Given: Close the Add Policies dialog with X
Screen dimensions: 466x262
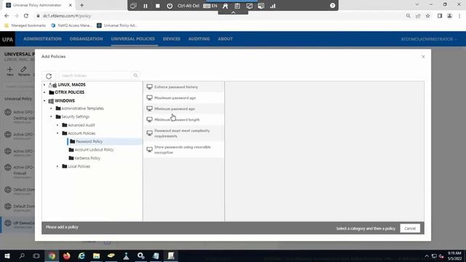Looking at the screenshot, I should tap(423, 57).
